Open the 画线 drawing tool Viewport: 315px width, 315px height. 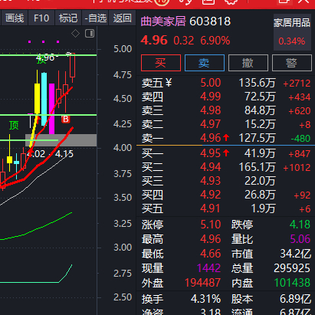(x=15, y=18)
